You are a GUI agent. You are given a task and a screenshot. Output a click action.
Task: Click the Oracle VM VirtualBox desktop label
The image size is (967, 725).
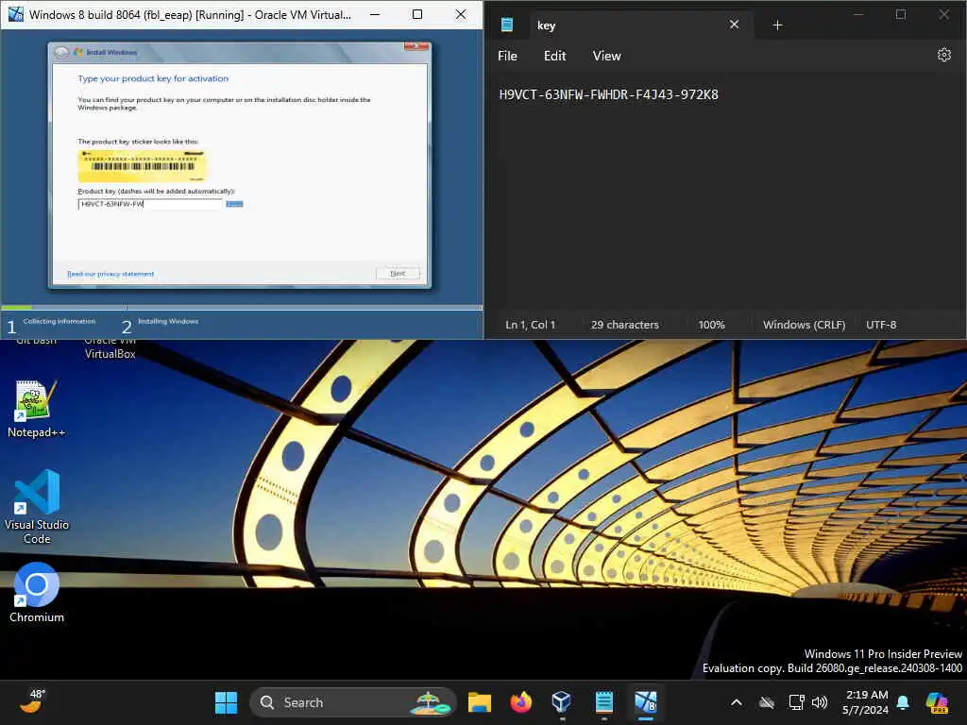coord(110,347)
